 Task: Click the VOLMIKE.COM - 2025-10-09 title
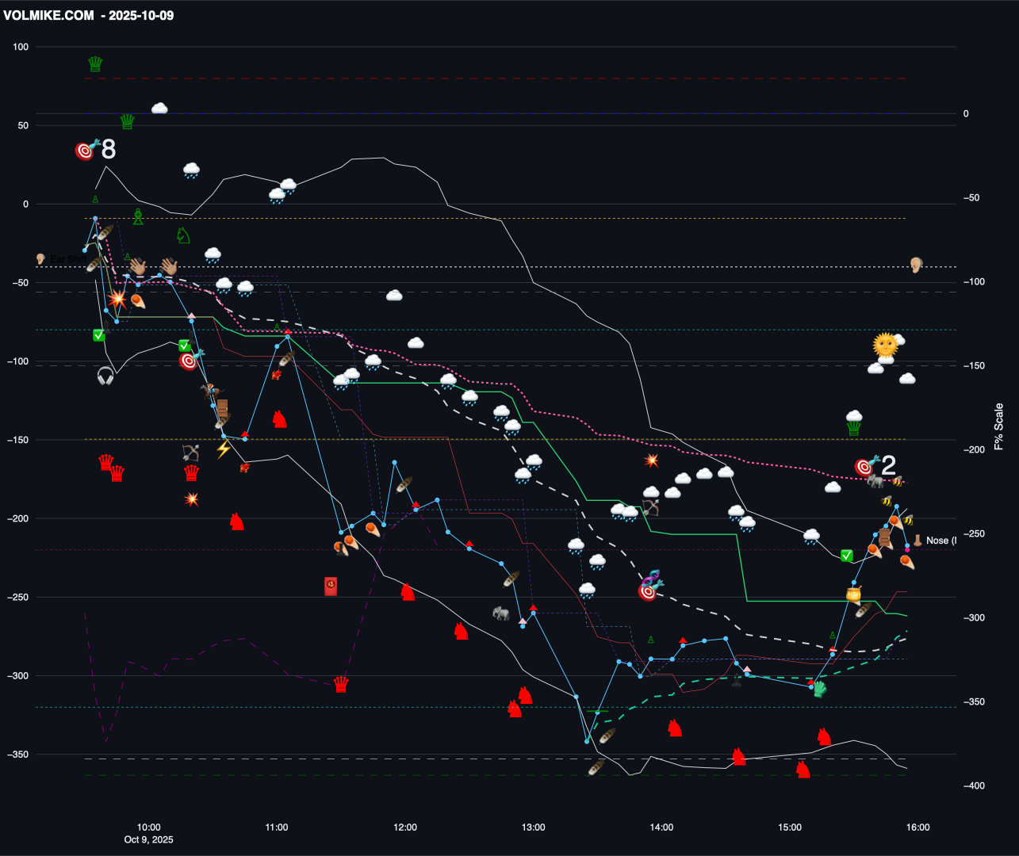click(89, 15)
